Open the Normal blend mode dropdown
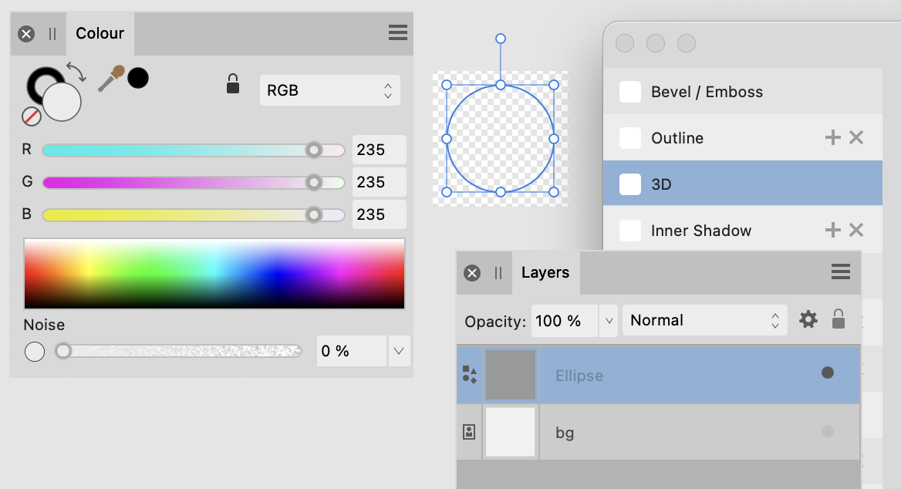Image resolution: width=901 pixels, height=489 pixels. [x=704, y=319]
